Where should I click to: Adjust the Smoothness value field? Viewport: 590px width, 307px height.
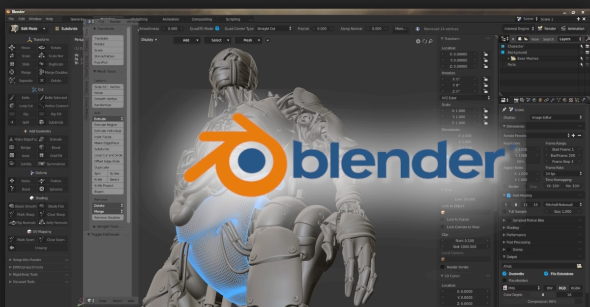click(173, 28)
